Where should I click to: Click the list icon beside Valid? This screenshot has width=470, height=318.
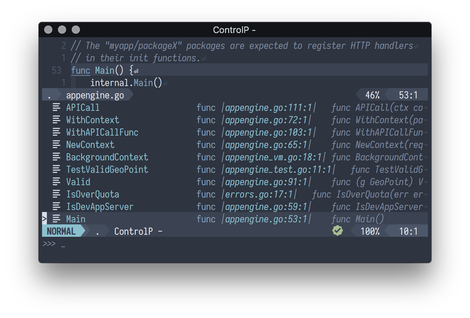tap(57, 182)
